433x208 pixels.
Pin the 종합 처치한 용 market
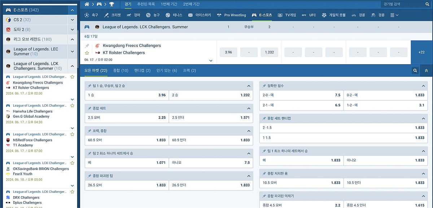tap(264, 173)
